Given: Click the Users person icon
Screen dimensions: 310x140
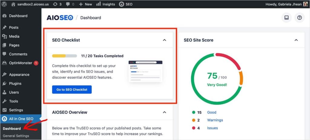Looking at the screenshot, I should 5,92.
